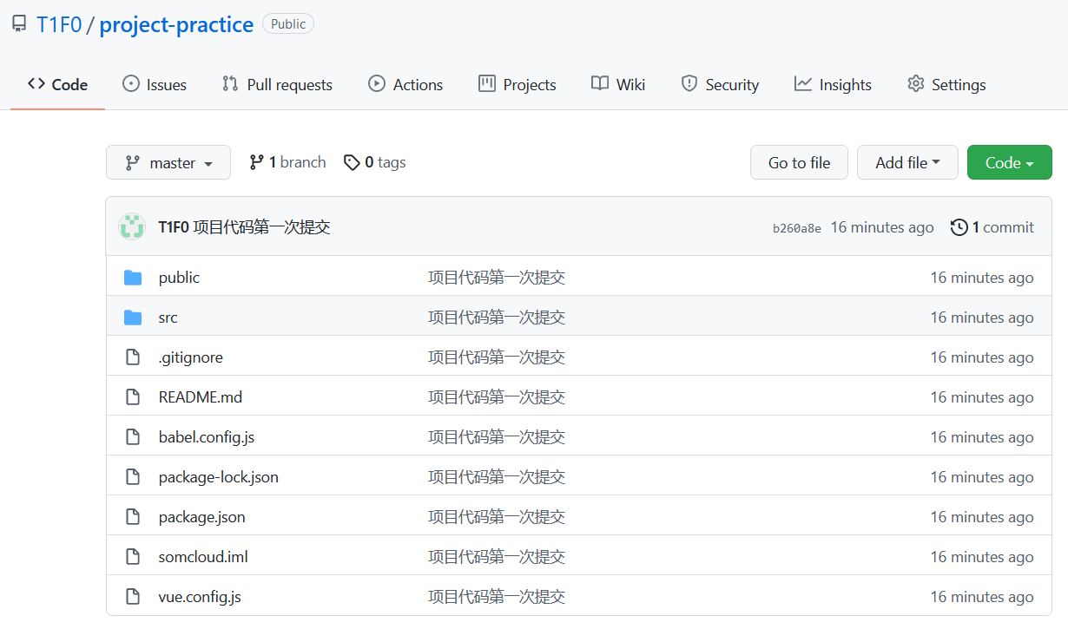The width and height of the screenshot is (1068, 629).
Task: Open commit message in package-lock.json row
Action: tap(497, 477)
